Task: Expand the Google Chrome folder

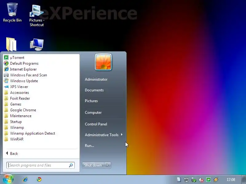Action: pyautogui.click(x=41, y=110)
